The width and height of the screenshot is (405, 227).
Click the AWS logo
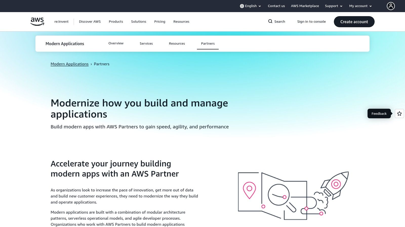pos(37,21)
